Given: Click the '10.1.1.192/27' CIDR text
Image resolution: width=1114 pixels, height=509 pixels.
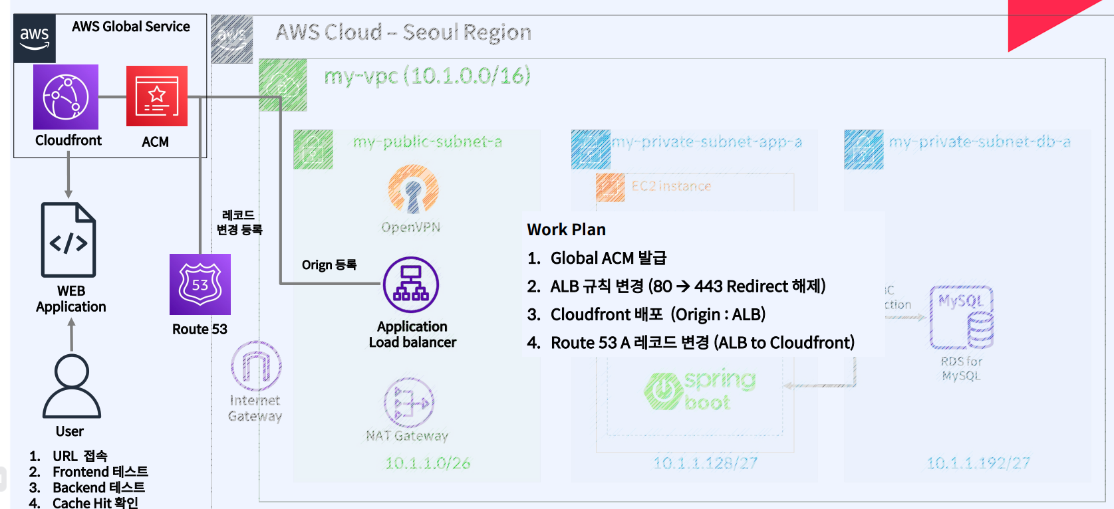Looking at the screenshot, I should pos(978,463).
